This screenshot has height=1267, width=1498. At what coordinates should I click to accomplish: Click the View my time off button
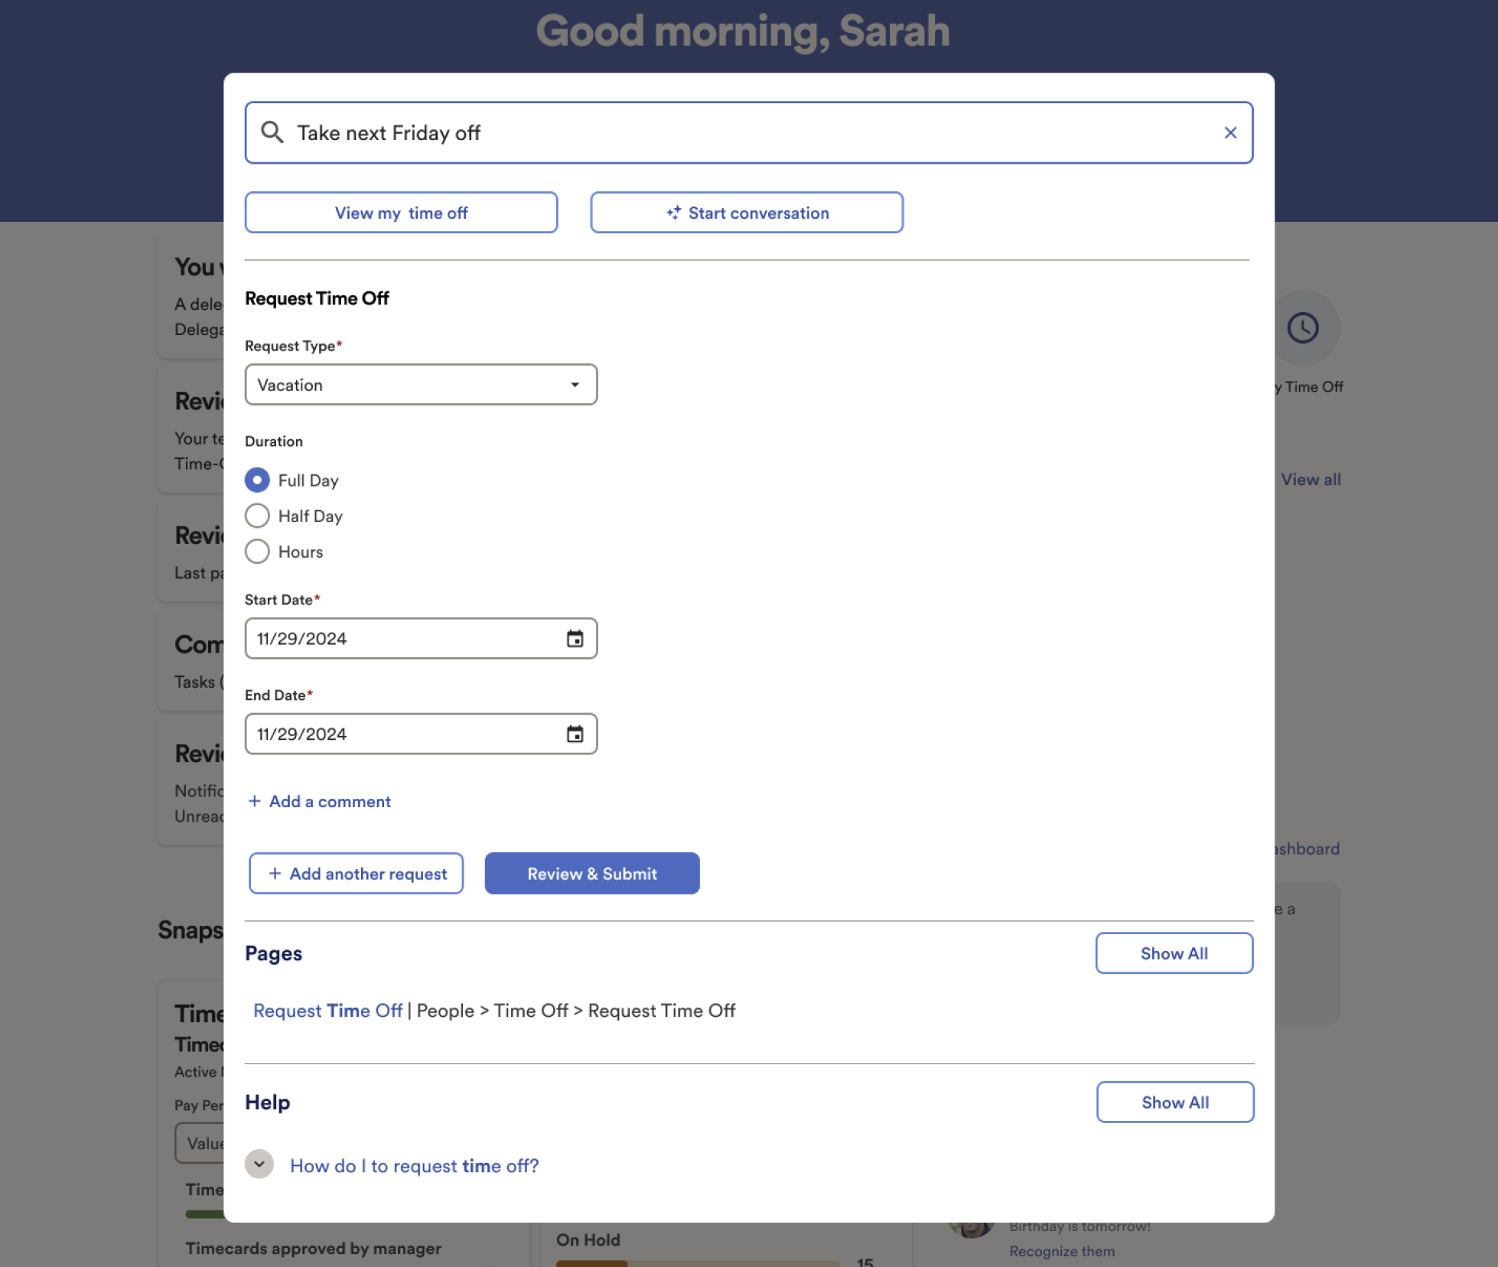click(401, 213)
